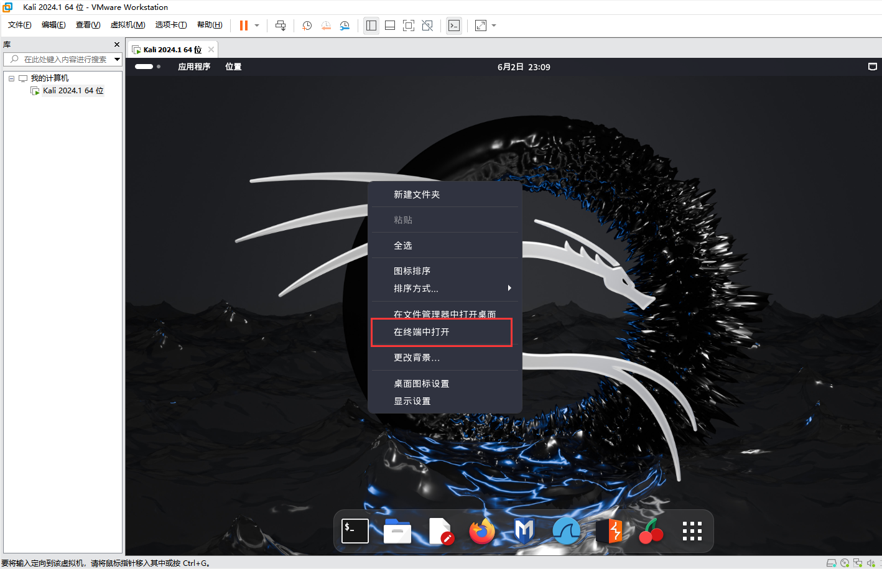Viewport: 882px width, 569px height.
Task: Select 更改背景… in the context menu
Action: coord(416,358)
